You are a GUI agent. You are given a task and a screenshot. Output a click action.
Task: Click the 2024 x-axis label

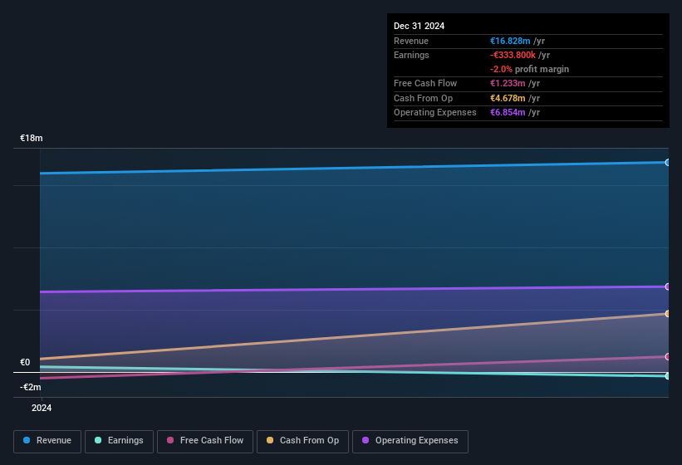click(x=42, y=408)
